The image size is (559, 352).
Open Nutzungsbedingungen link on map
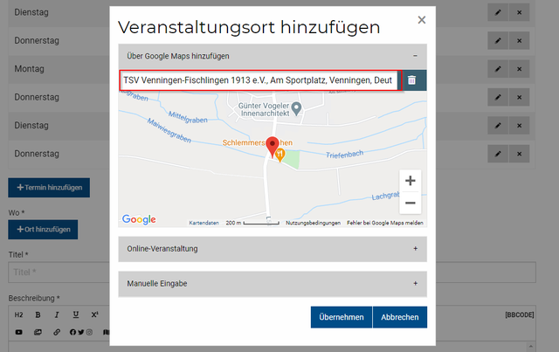(x=313, y=223)
